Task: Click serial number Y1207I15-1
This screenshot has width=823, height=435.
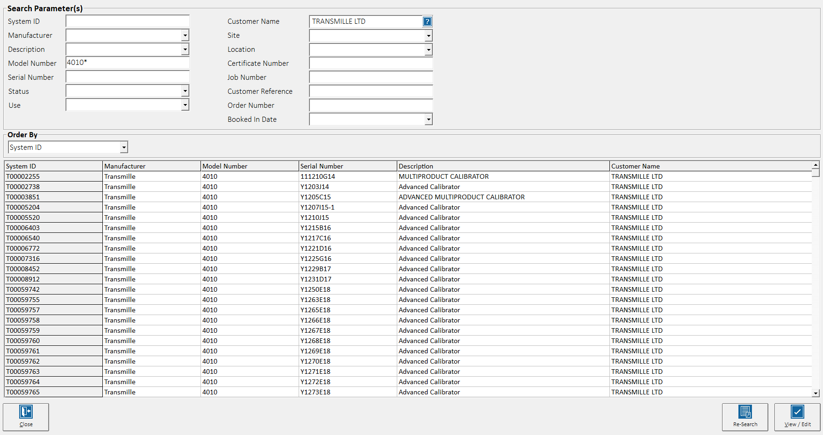Action: (x=317, y=207)
